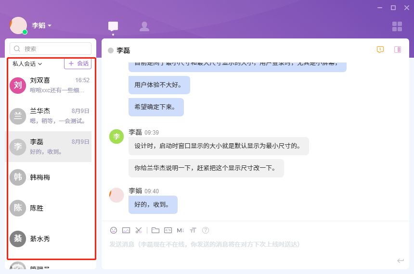Switch to the chat messages tab
Image resolution: width=414 pixels, height=274 pixels.
[x=113, y=26]
